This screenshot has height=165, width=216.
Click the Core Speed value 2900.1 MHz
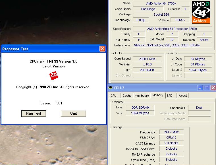coord(147,59)
